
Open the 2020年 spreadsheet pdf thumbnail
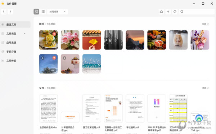178,108
